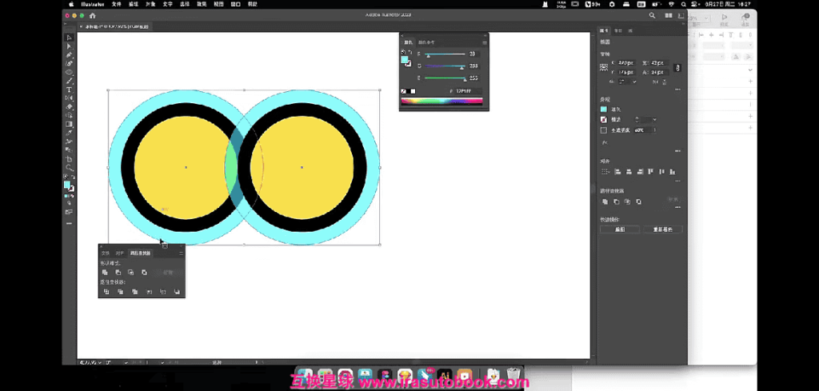The width and height of the screenshot is (819, 391).
Task: Switch to 对齐 (Align) tab in floating panel
Action: [x=120, y=253]
